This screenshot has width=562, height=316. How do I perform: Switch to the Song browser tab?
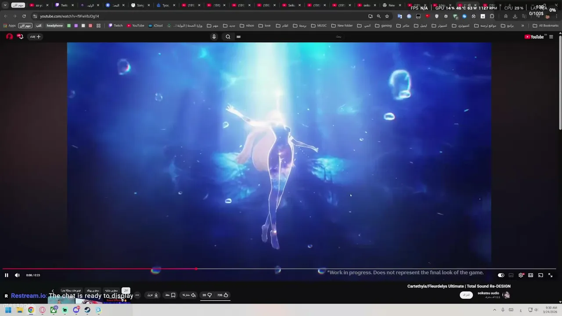(140, 5)
